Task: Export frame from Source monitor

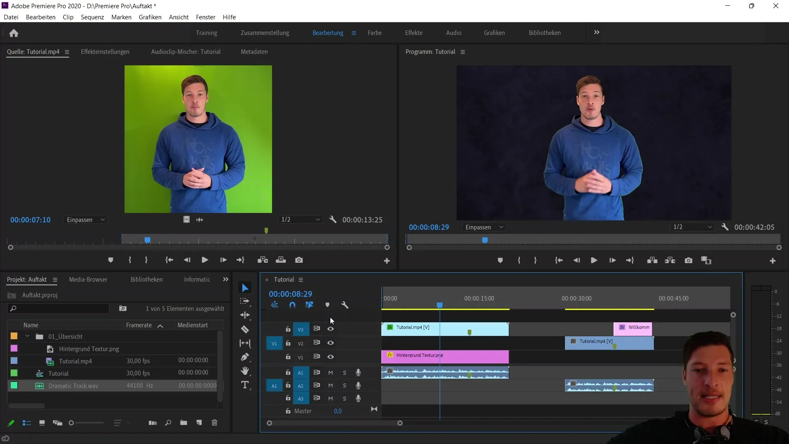Action: 299,260
